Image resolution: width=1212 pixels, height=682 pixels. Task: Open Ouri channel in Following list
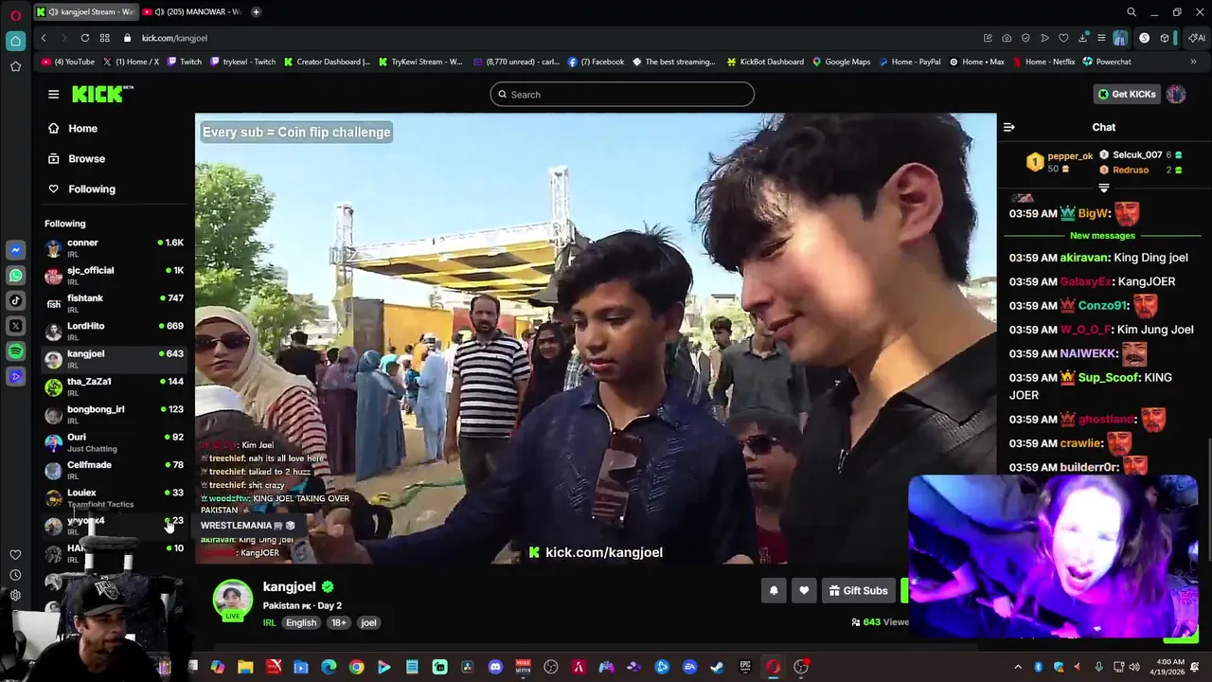(x=115, y=442)
